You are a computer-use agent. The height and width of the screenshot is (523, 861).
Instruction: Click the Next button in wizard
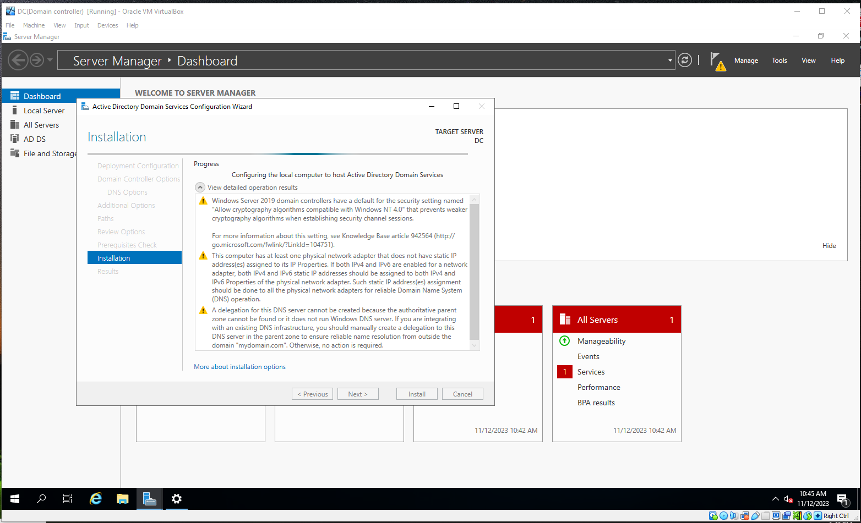358,394
